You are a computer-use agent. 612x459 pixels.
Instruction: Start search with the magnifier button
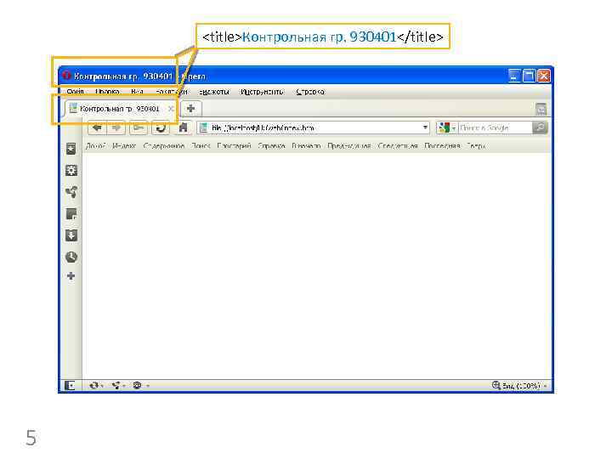pyautogui.click(x=540, y=127)
